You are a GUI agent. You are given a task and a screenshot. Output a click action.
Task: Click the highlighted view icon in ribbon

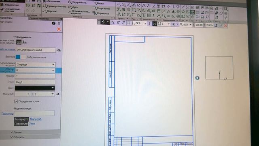(x=193, y=12)
